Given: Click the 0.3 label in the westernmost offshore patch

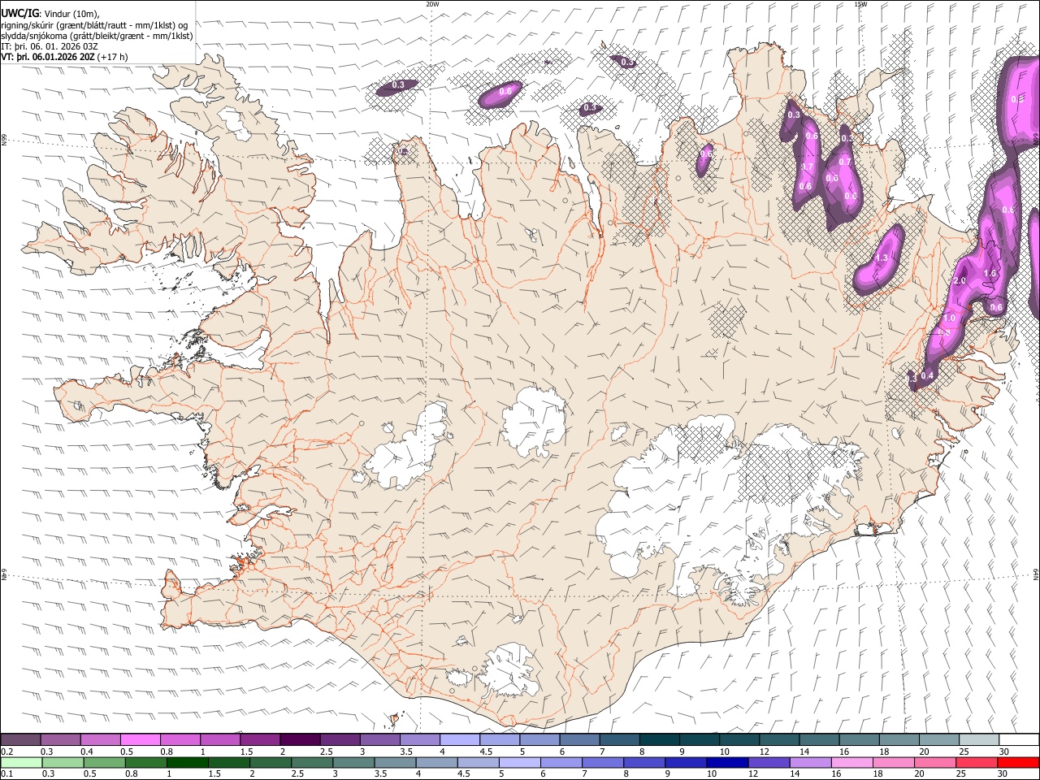Looking at the screenshot, I should point(398,85).
